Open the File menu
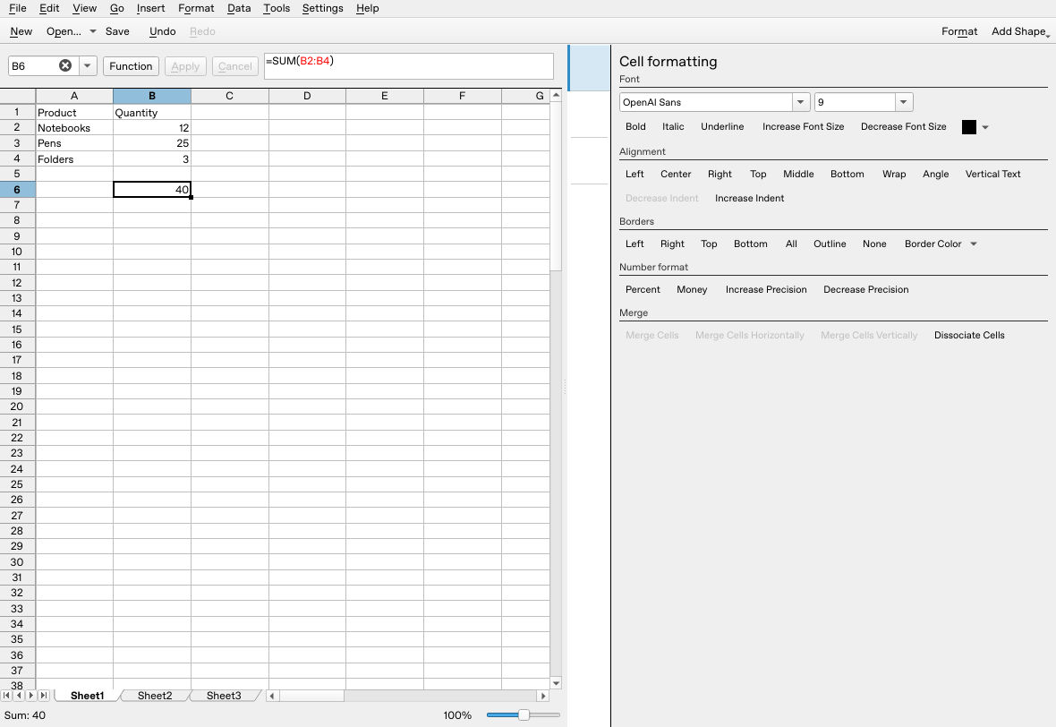This screenshot has height=727, width=1056. pos(18,8)
